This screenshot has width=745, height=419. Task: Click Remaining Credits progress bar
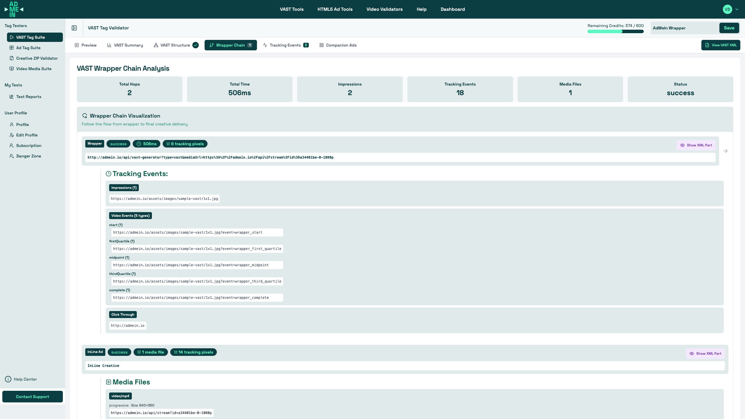615,31
